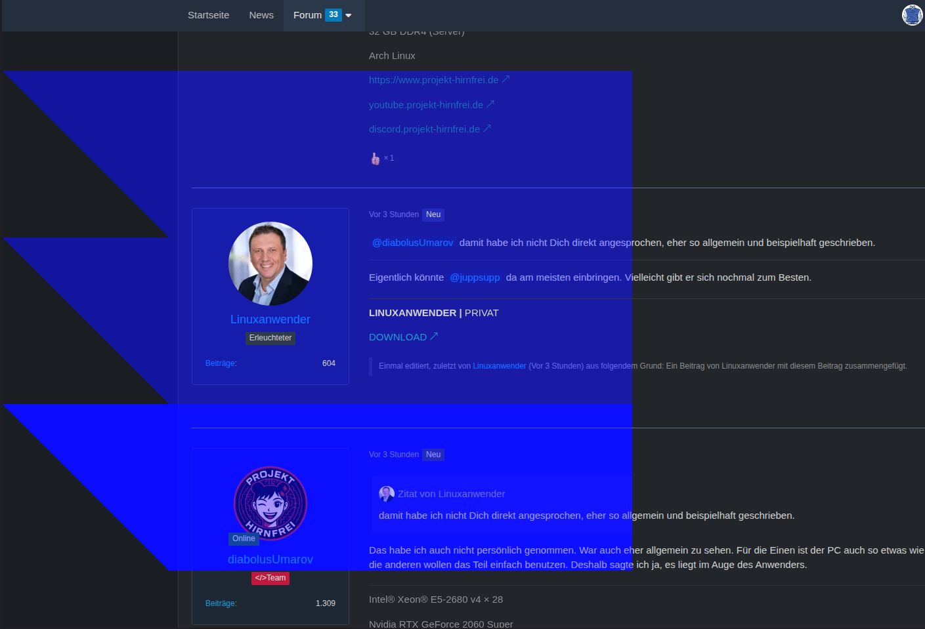This screenshot has height=629, width=925.
Task: Go to the Startseite page
Action: click(x=208, y=15)
